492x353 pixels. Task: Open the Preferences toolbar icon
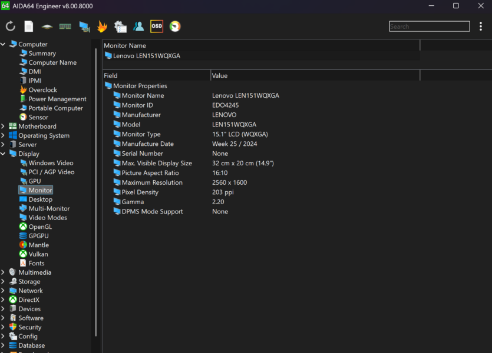click(x=120, y=26)
